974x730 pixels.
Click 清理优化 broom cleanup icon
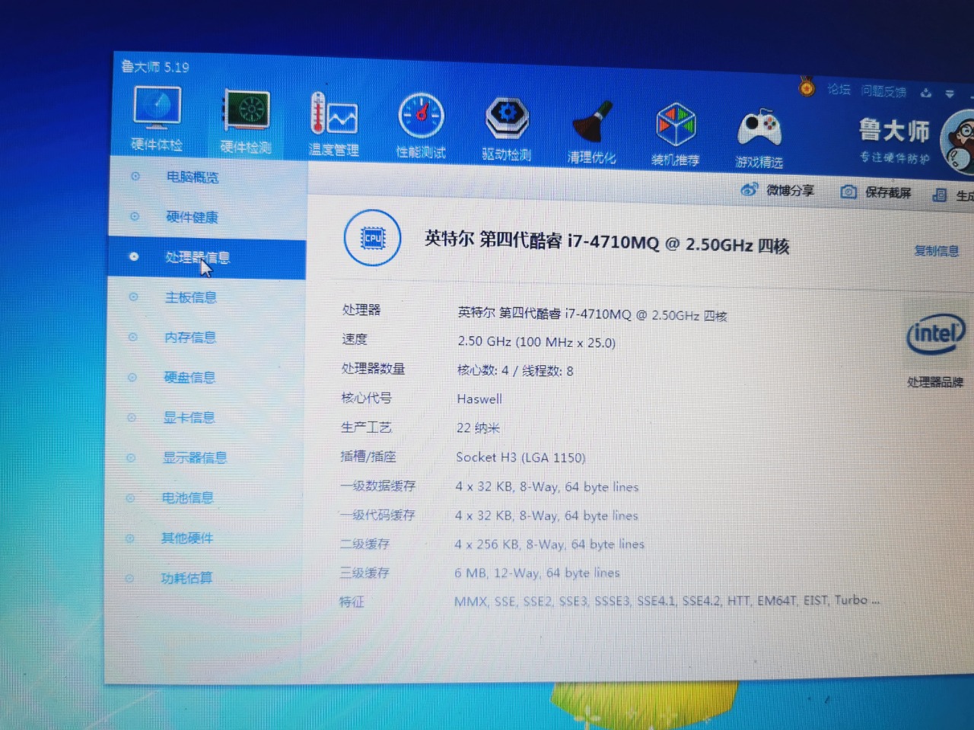click(592, 122)
